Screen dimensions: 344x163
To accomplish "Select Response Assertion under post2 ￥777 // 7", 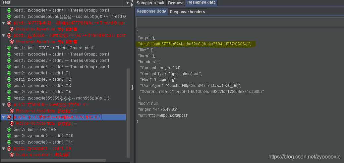I will [47, 123].
